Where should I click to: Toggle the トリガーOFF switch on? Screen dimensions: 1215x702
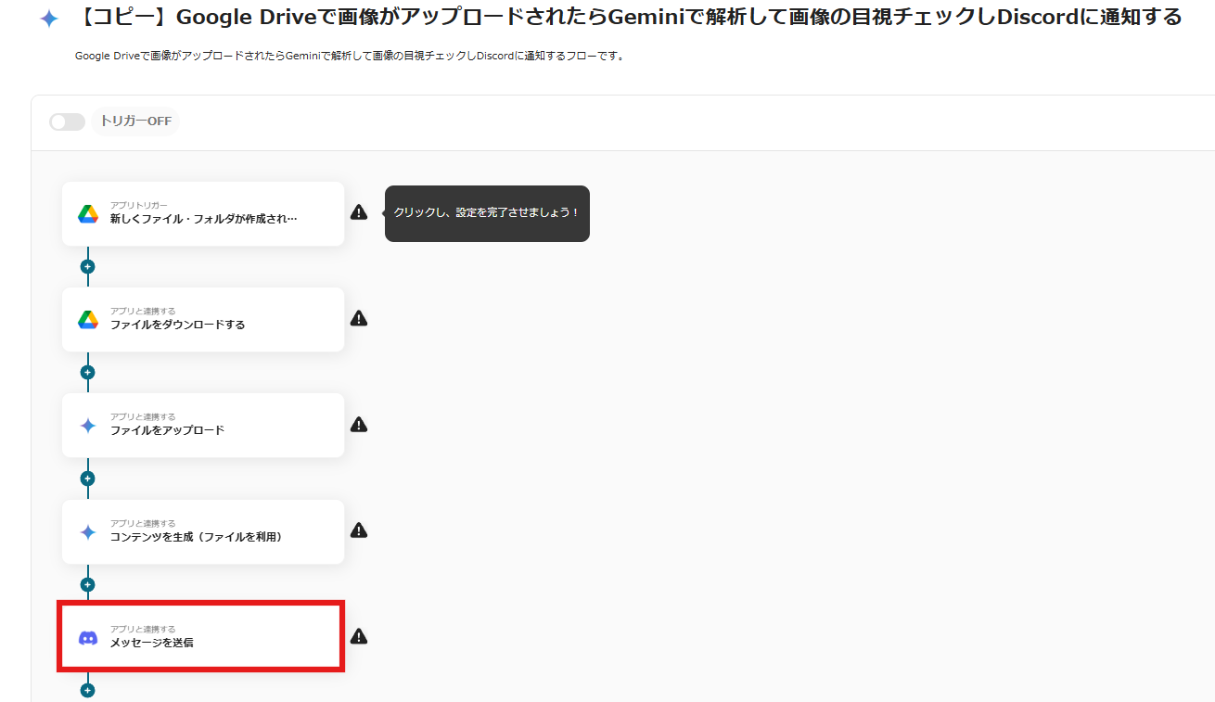click(x=67, y=121)
